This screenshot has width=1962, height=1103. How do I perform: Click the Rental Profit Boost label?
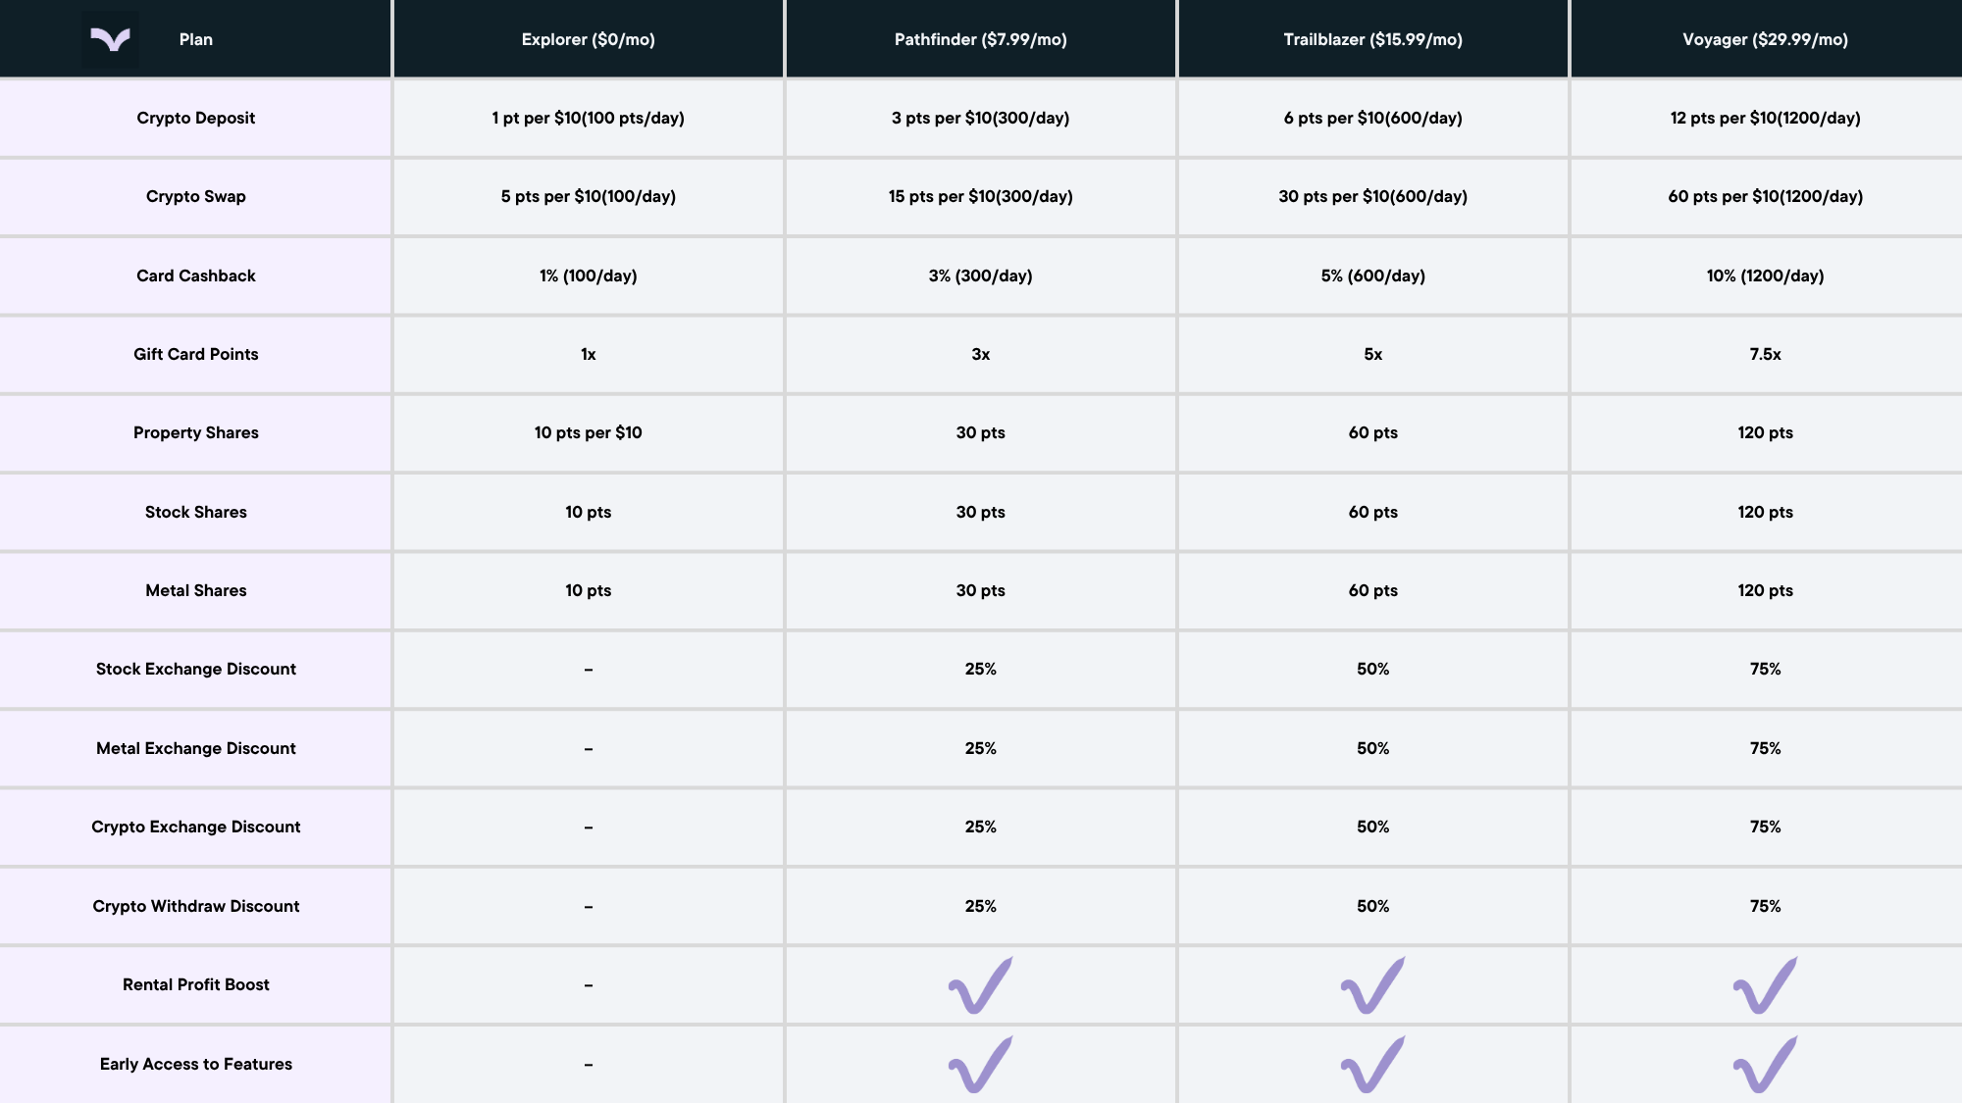[195, 984]
